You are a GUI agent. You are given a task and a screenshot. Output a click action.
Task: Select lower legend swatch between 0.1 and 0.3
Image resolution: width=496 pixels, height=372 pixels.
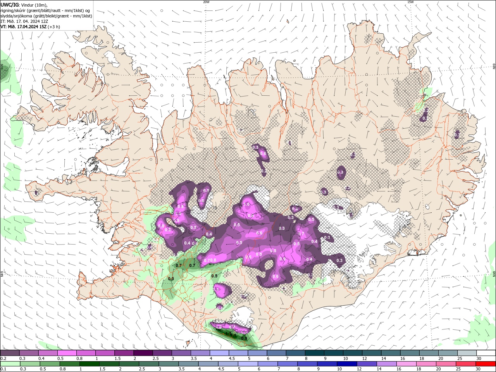coord(10,364)
